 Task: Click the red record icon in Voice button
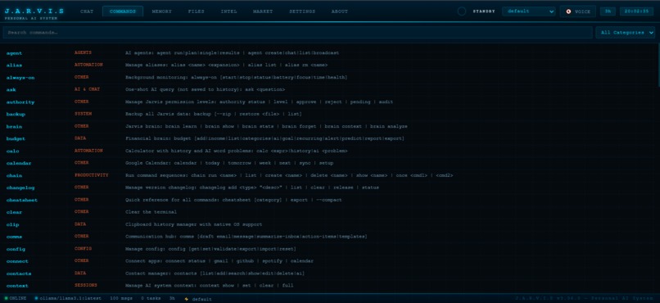coord(568,11)
